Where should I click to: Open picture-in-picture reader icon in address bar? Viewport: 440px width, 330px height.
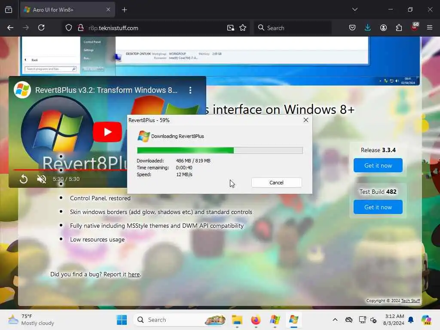231,27
